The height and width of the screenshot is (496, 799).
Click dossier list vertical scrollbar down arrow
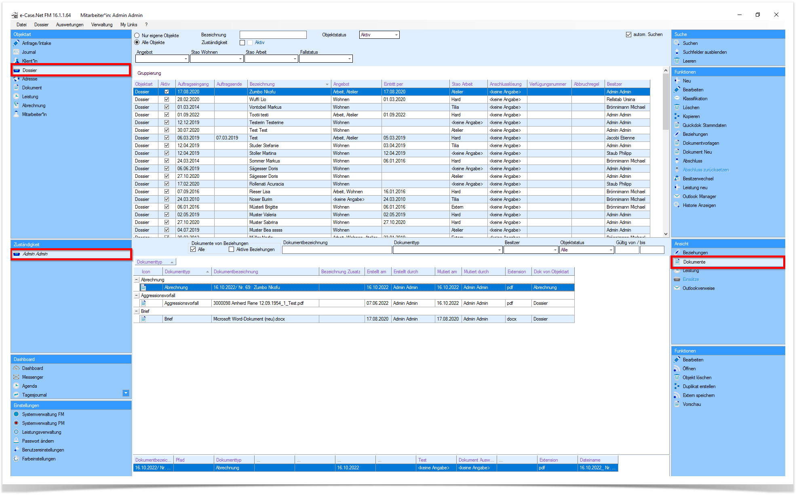tap(666, 234)
